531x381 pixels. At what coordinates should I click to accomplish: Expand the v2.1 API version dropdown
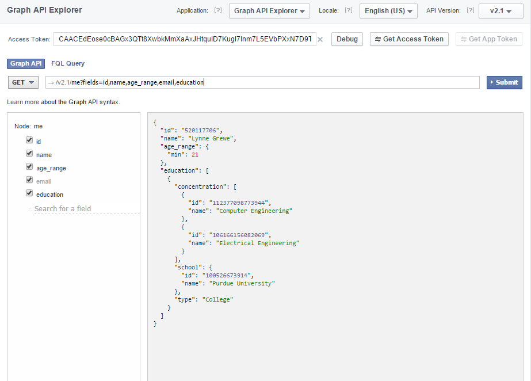(501, 11)
